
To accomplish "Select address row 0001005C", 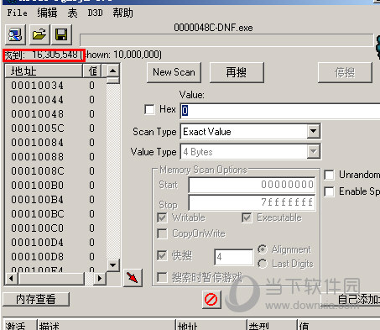I will click(x=55, y=128).
